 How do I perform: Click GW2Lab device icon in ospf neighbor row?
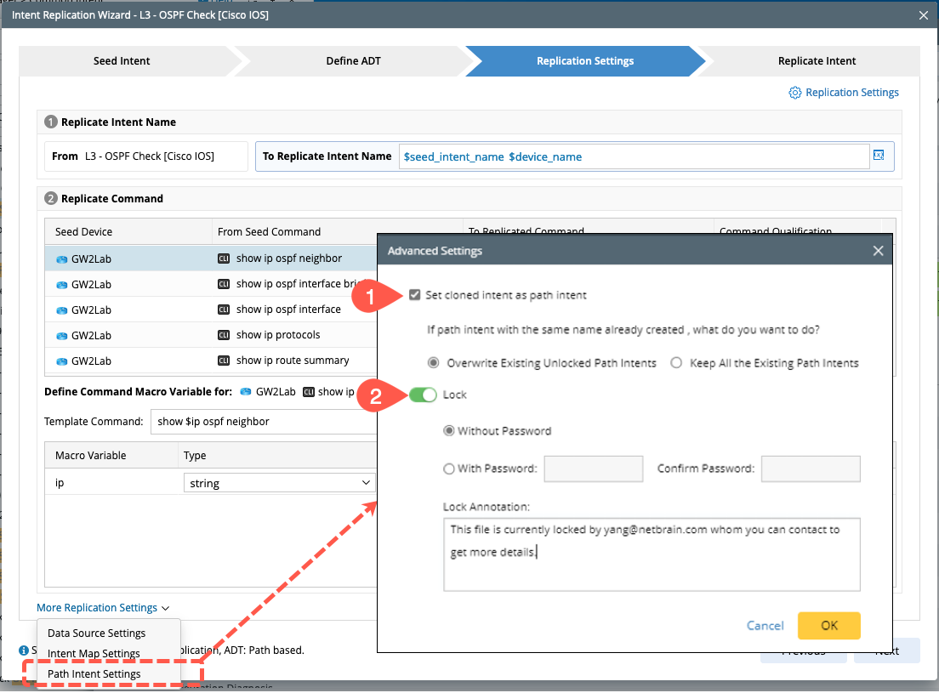[62, 259]
